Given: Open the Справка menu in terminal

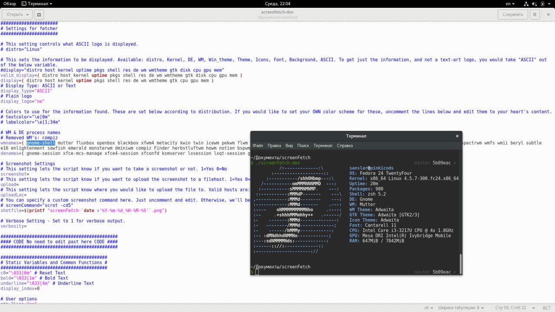Looking at the screenshot, I should [x=345, y=146].
